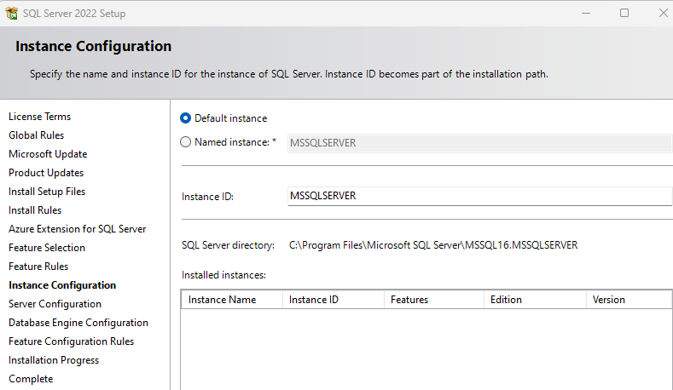Viewport: 673px width, 390px height.
Task: Select Instance Configuration step in sidebar
Action: [62, 285]
